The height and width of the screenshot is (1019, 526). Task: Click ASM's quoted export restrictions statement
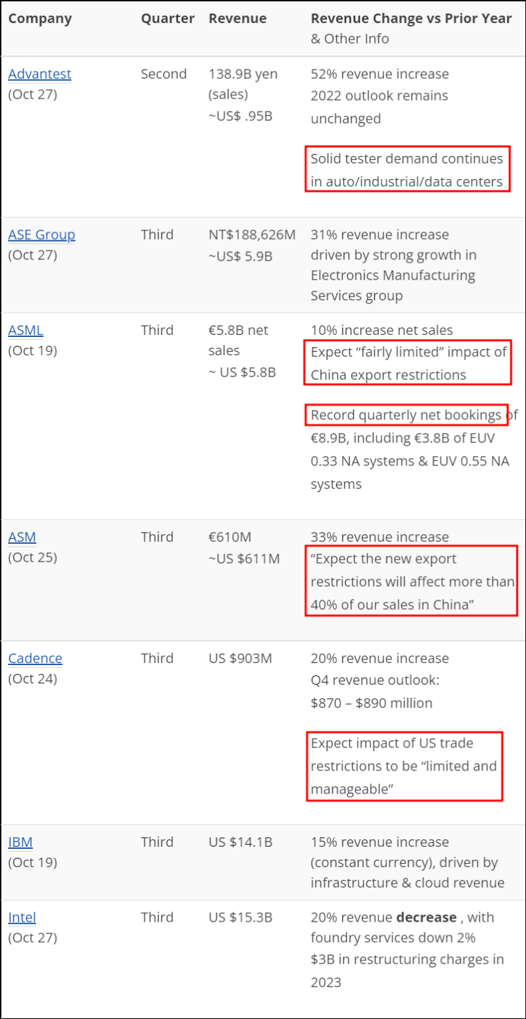[x=411, y=581]
